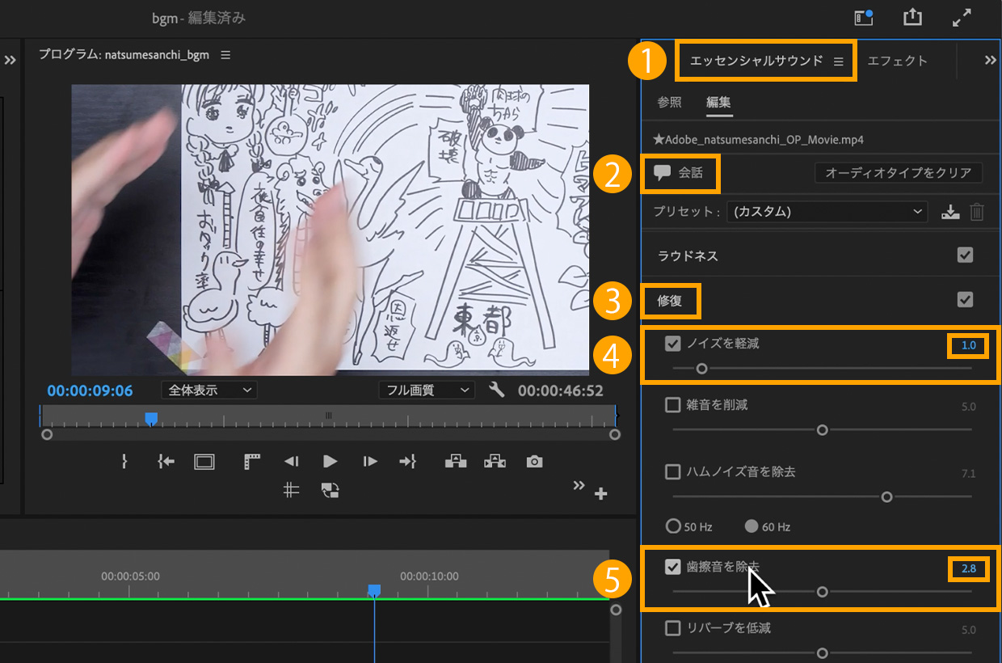Click the current timecode 00:00:09:06

(91, 391)
